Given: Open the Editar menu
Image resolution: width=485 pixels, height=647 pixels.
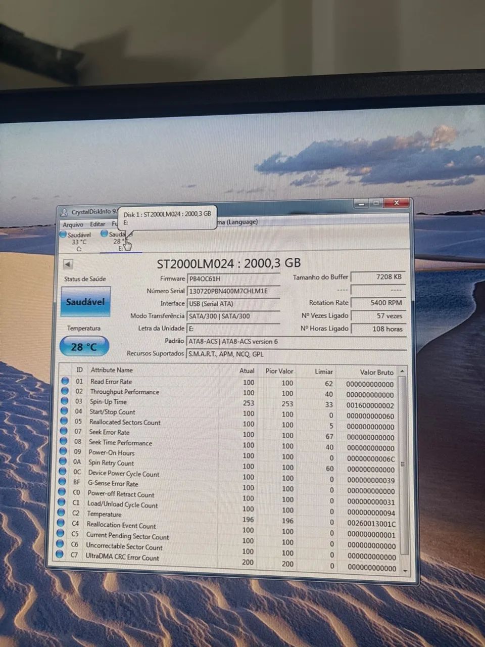Looking at the screenshot, I should point(98,224).
